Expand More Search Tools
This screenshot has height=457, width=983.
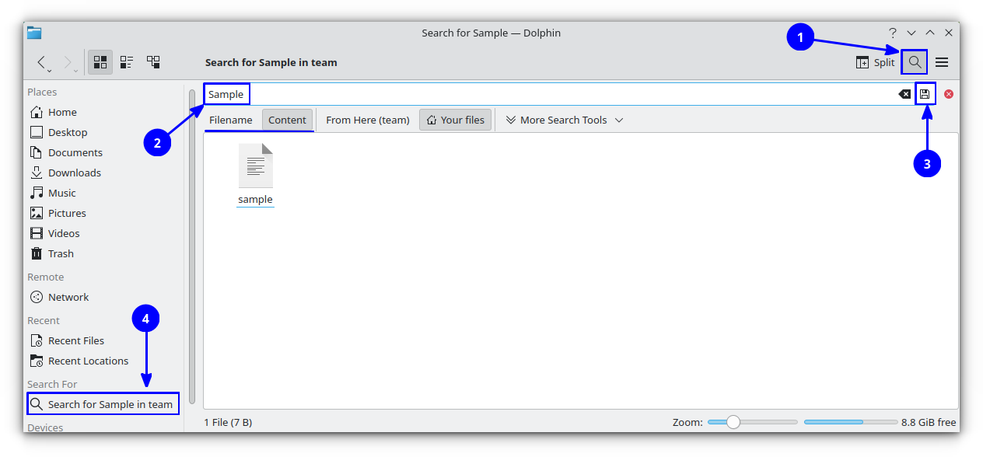pos(562,120)
